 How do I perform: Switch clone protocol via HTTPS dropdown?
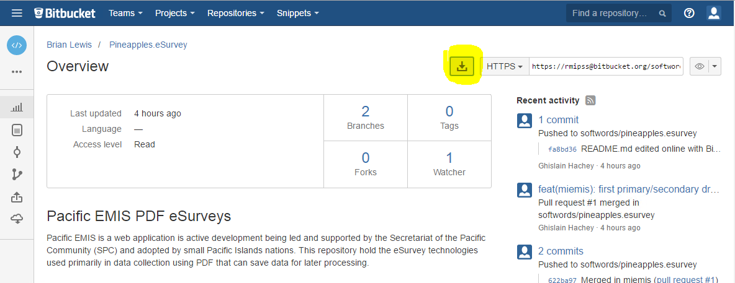click(504, 66)
